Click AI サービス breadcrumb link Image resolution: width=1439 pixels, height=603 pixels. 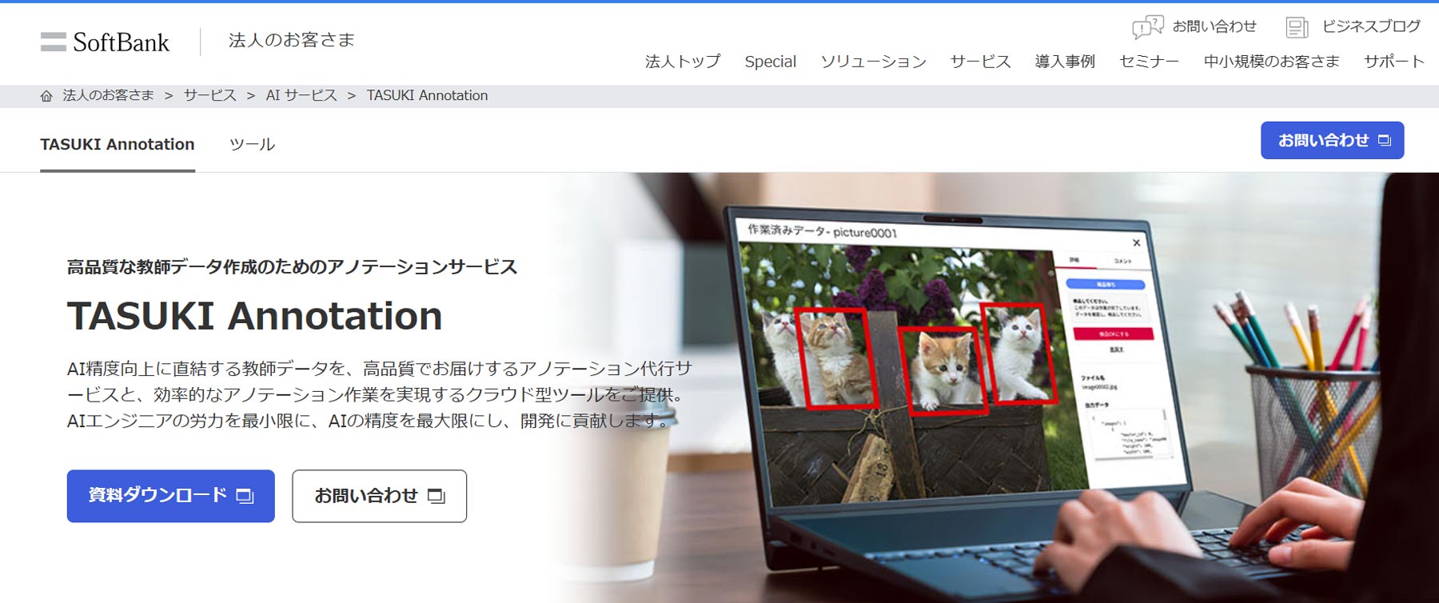click(301, 95)
